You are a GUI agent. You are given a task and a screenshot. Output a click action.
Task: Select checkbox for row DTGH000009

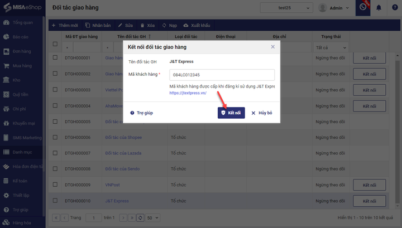tap(55, 185)
